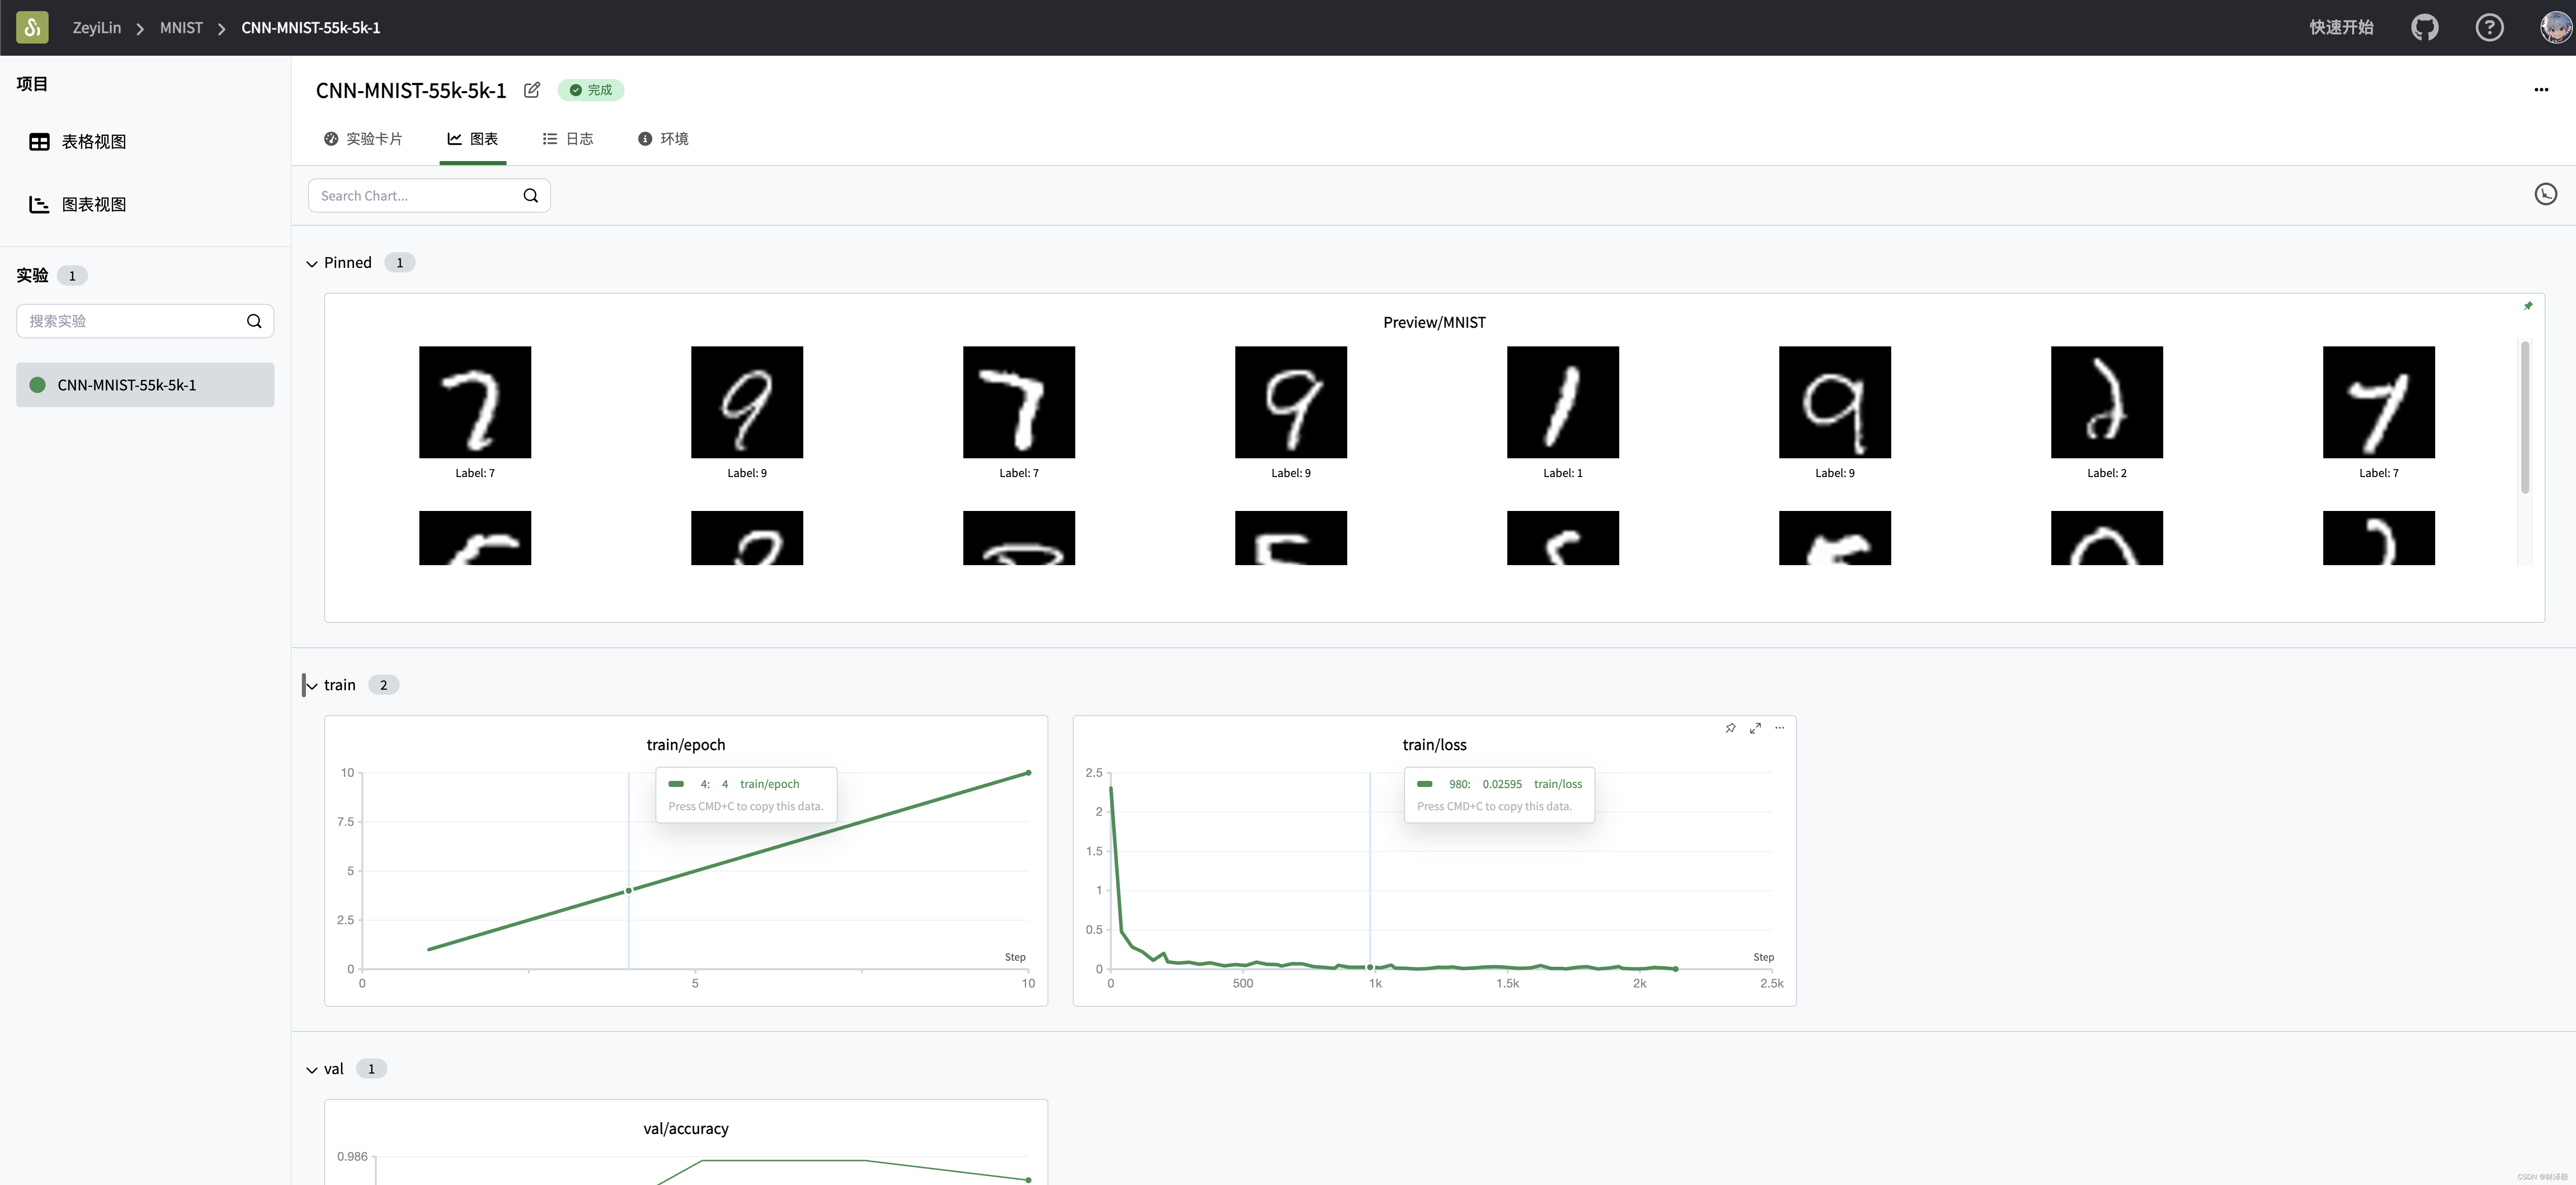This screenshot has height=1185, width=2576.
Task: Open the help question mark icon
Action: 2489,27
